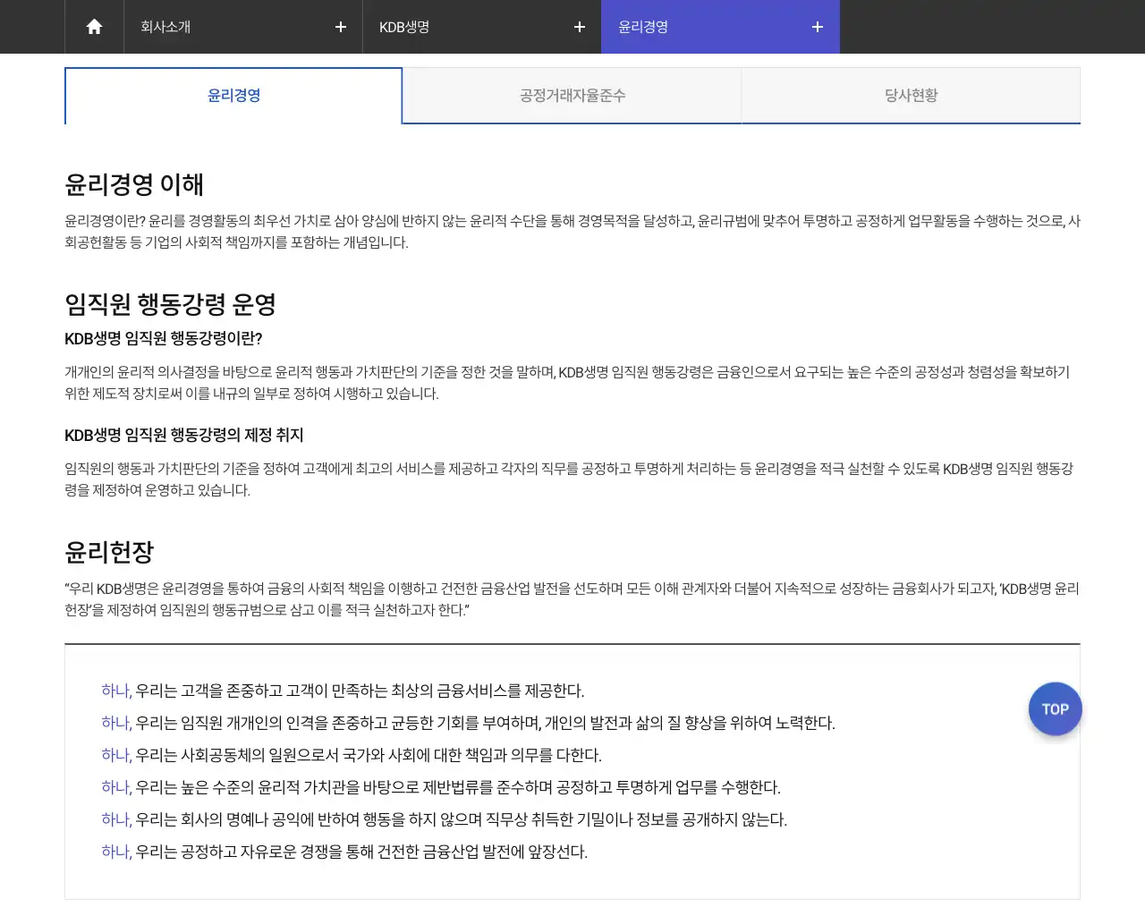The height and width of the screenshot is (916, 1145).
Task: Select the active 윤리경영 tab
Action: pyautogui.click(x=233, y=95)
